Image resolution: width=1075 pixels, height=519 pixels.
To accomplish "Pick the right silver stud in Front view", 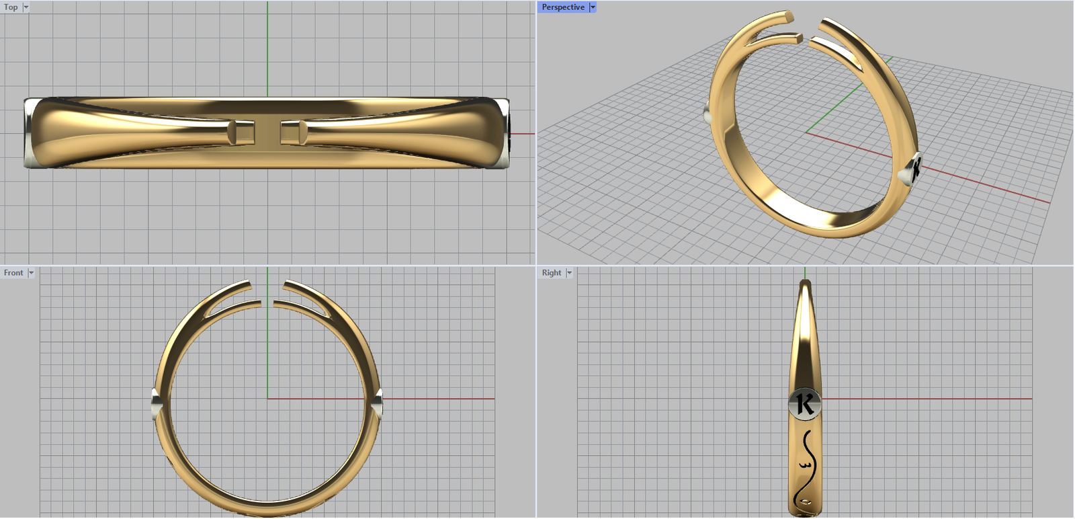I will [378, 403].
